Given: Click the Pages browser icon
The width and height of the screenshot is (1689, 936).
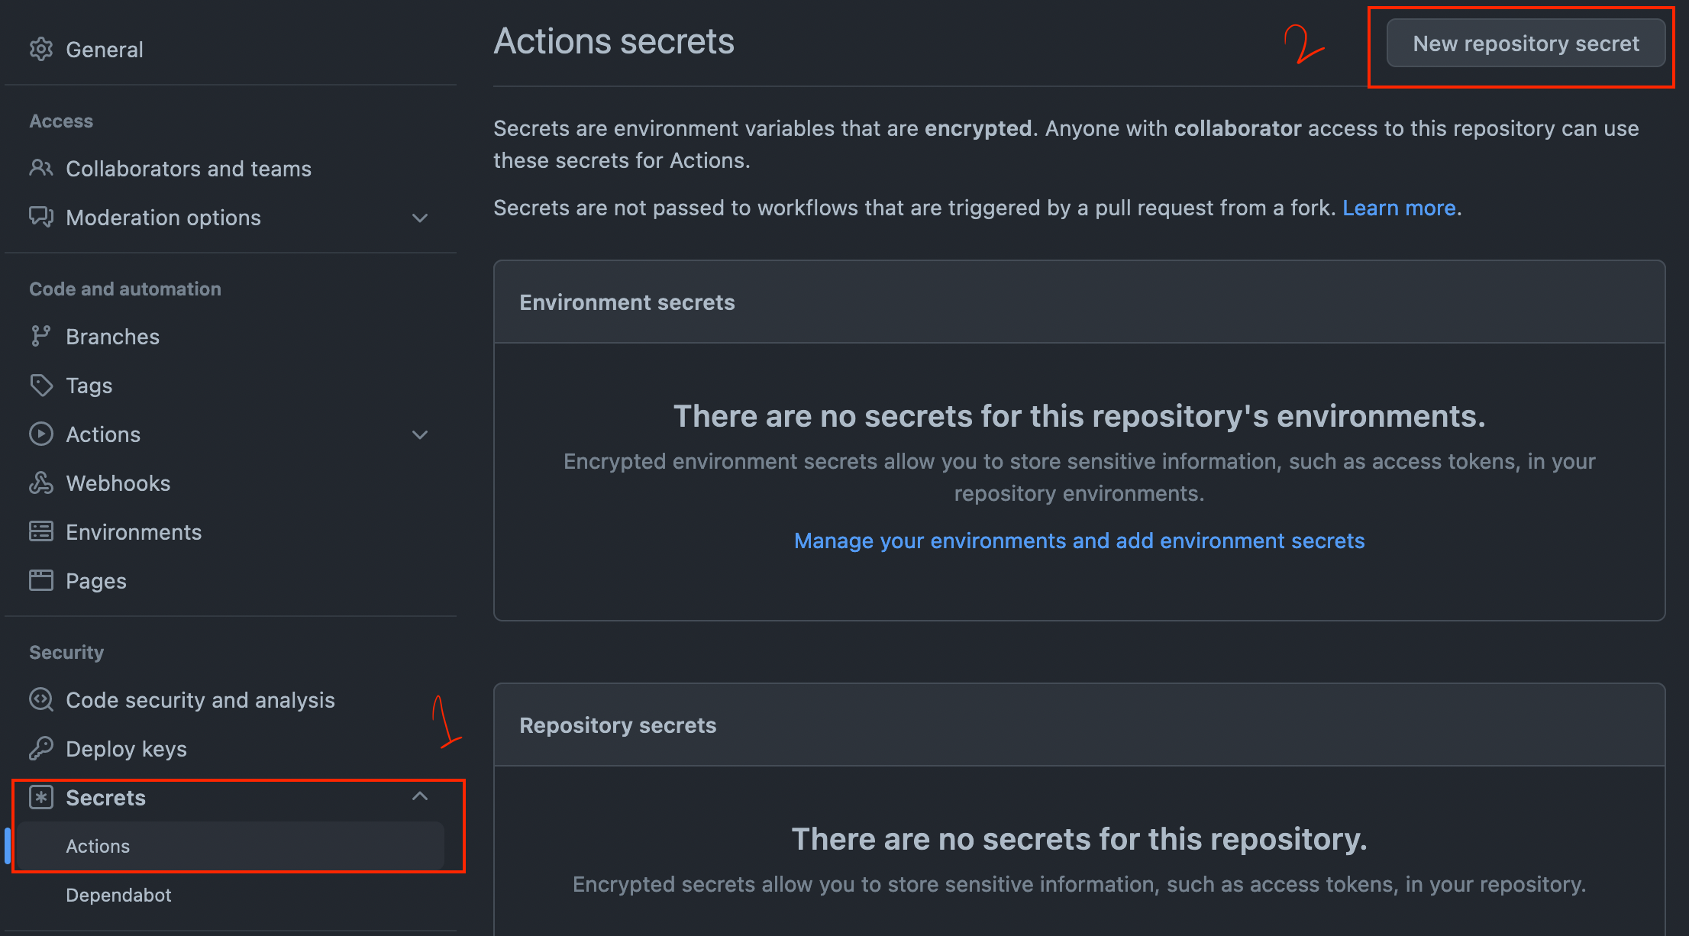Looking at the screenshot, I should 41,581.
